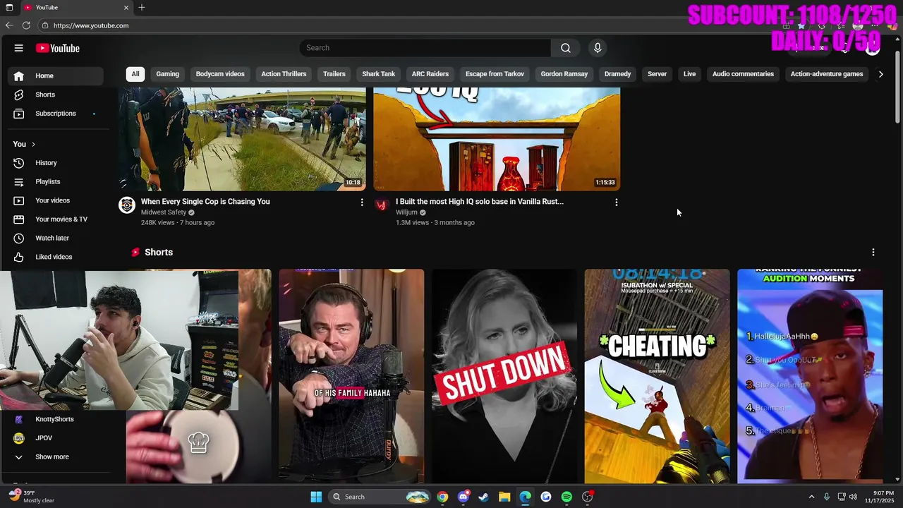
Task: Show more category chips with right arrow
Action: tap(880, 74)
